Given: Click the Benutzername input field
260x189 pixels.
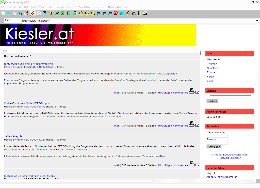Looking at the screenshot, I should pos(217,136).
